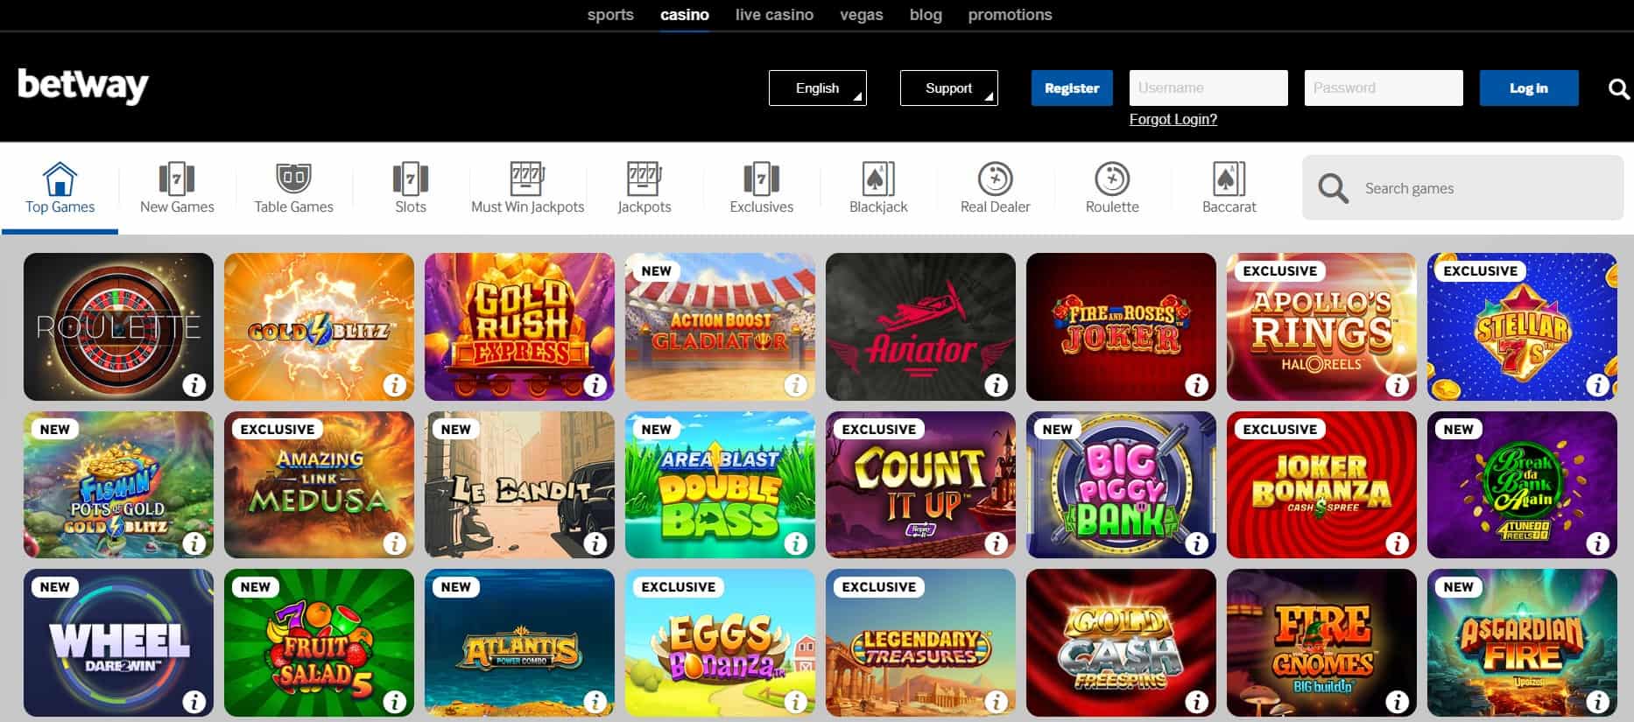Expand the English language dropdown
Viewport: 1634px width, 722px height.
point(818,88)
